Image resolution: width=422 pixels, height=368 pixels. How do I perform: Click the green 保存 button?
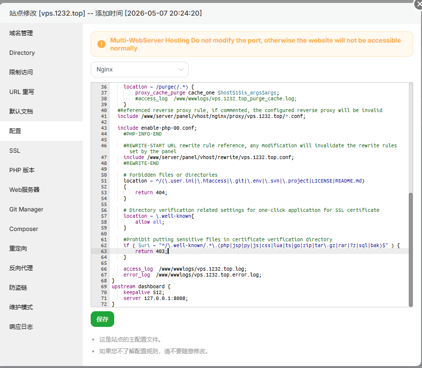point(102,319)
